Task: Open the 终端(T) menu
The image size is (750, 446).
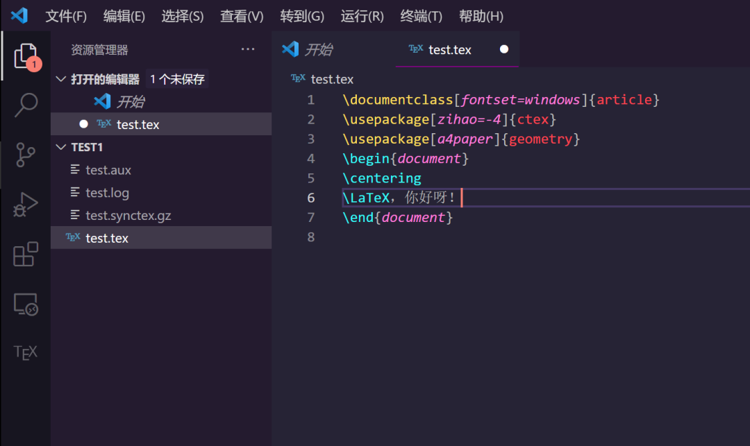Action: [x=421, y=16]
